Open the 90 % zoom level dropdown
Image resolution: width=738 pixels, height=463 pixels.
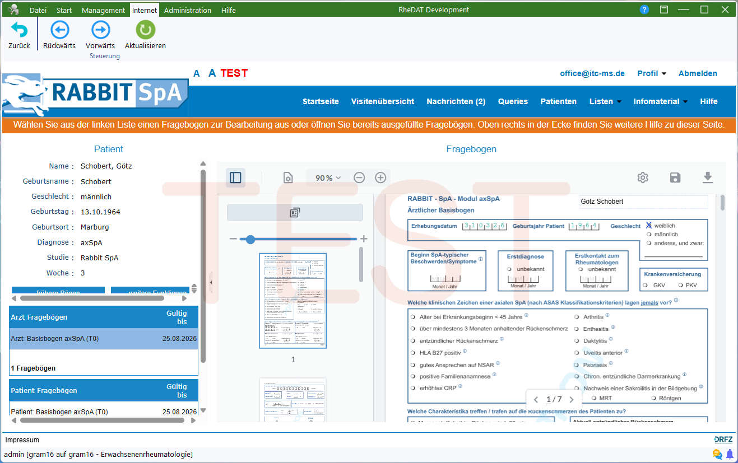pyautogui.click(x=327, y=178)
